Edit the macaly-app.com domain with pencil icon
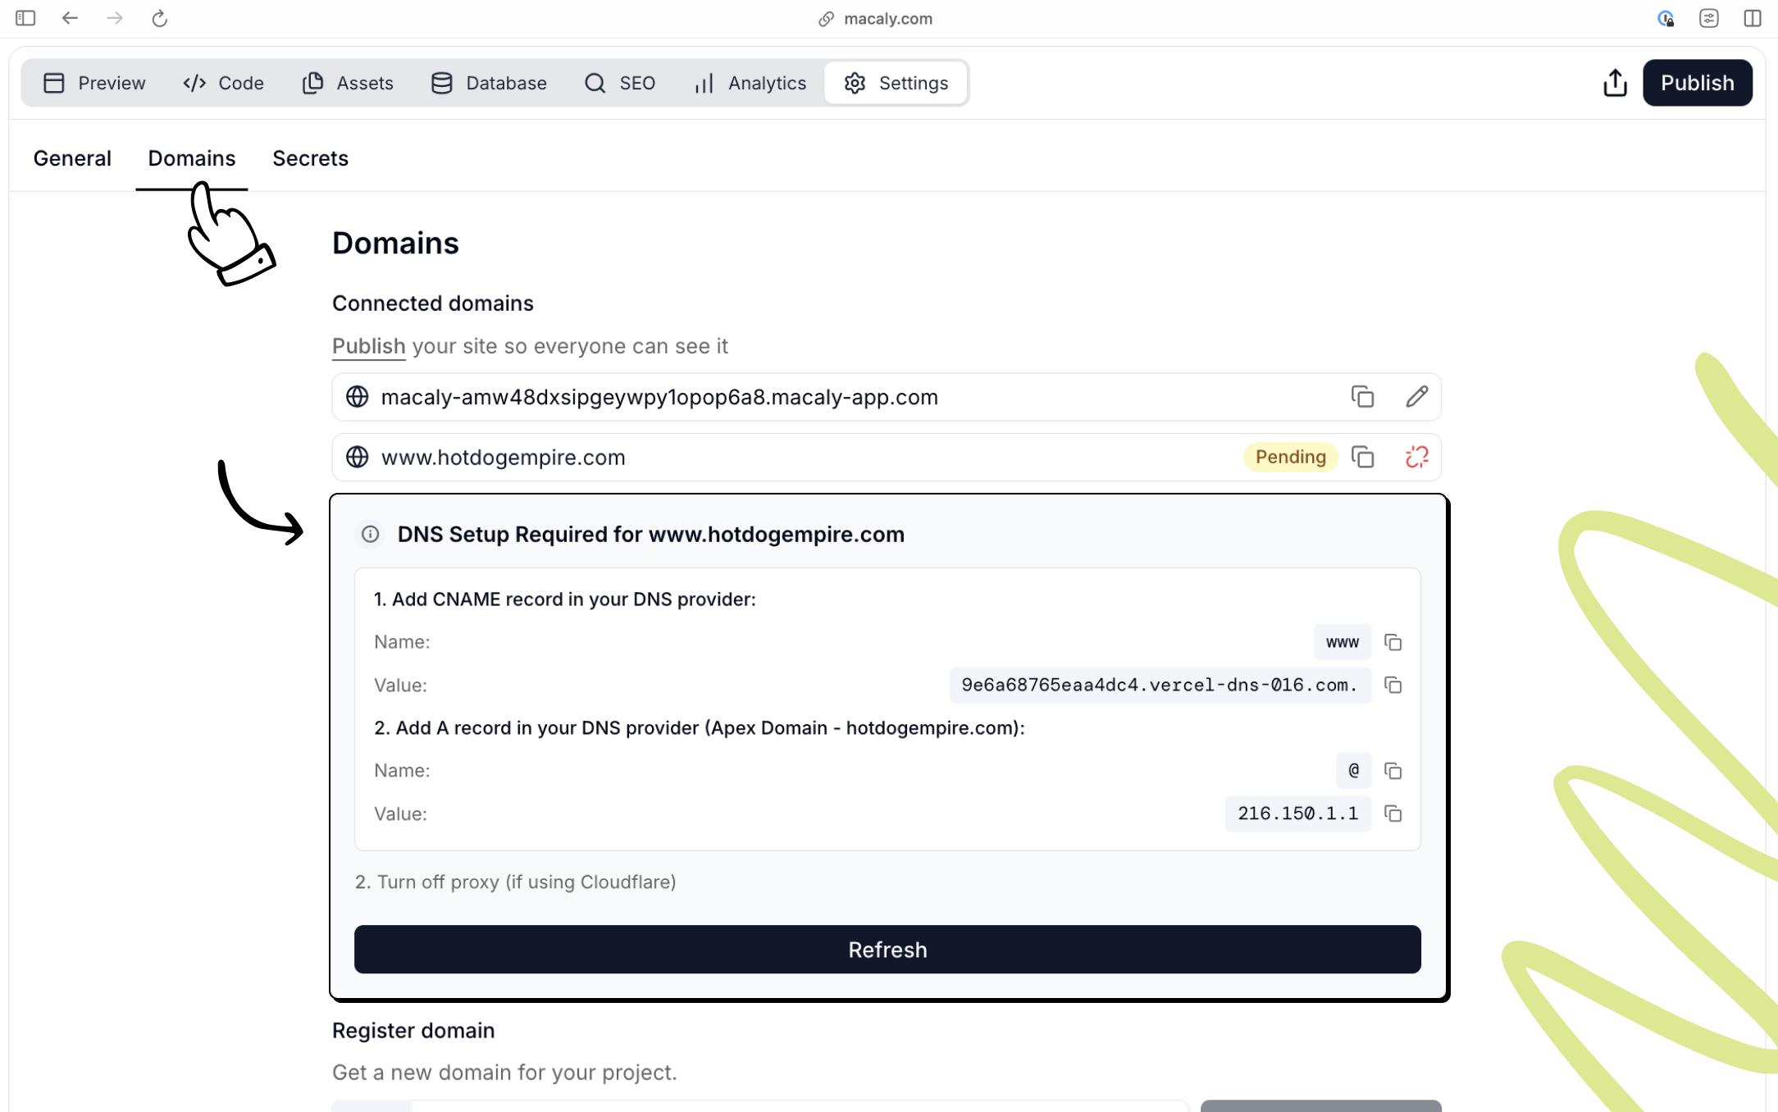The height and width of the screenshot is (1112, 1778). click(x=1416, y=397)
